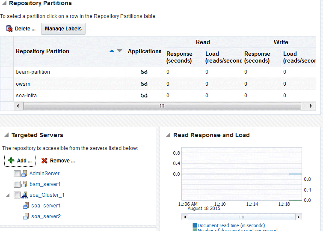Click beam-partition Read Response value

168,72
